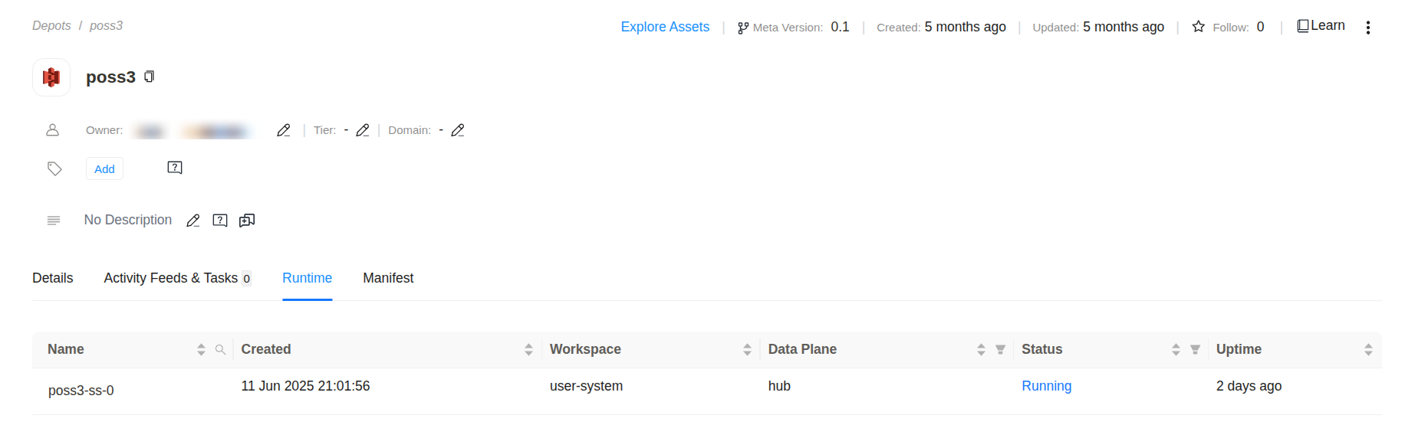Click the Running status link
The height and width of the screenshot is (448, 1405).
(1046, 386)
